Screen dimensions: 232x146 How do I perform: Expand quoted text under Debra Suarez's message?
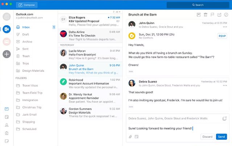point(131,107)
